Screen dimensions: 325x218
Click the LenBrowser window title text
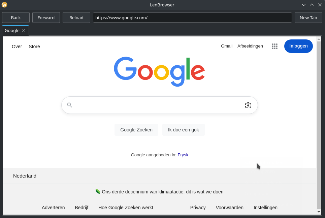pyautogui.click(x=162, y=5)
